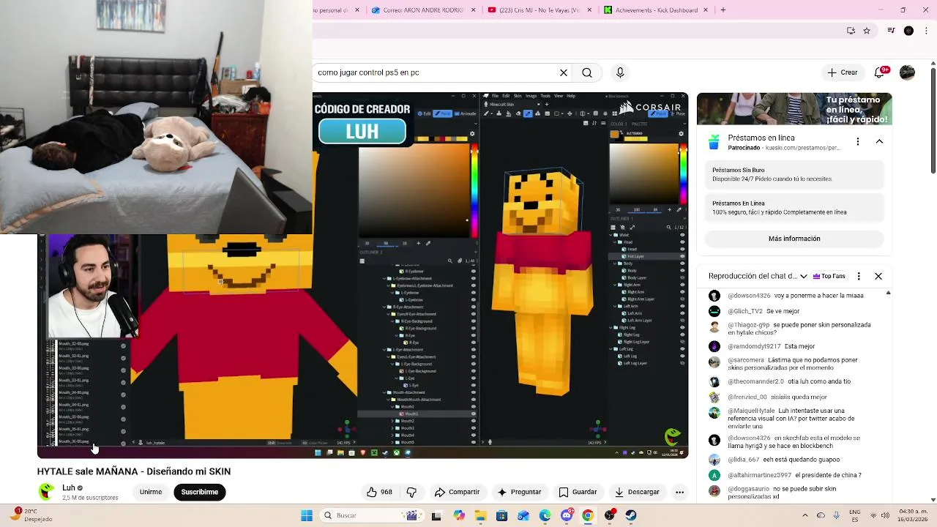Collapse the Préstamos en línea ad card
The height and width of the screenshot is (527, 937).
pyautogui.click(x=879, y=141)
